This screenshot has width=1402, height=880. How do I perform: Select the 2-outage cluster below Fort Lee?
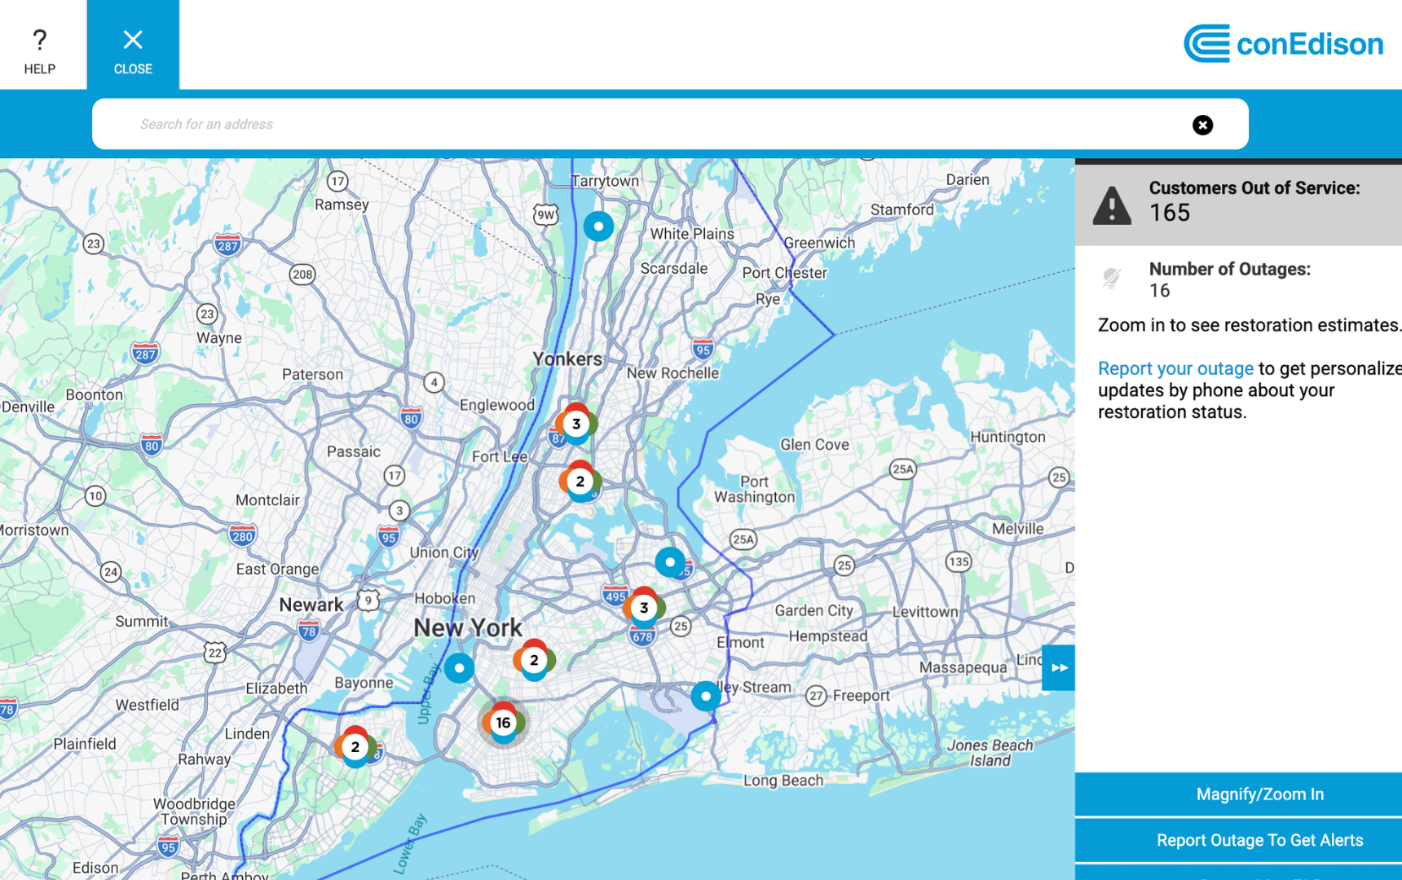pyautogui.click(x=580, y=482)
